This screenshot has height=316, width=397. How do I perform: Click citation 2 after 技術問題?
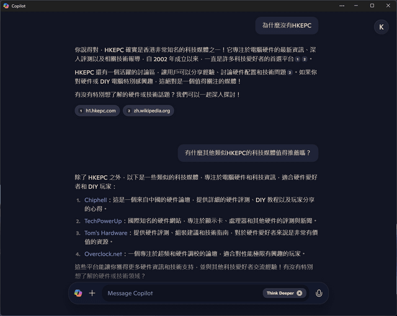[290, 73]
